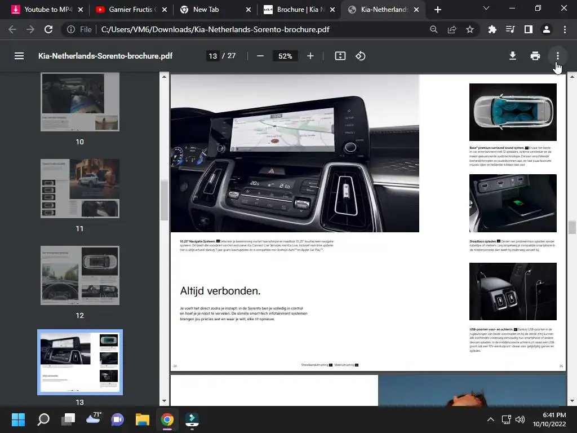Bookmark this tab with the star
The image size is (577, 433).
coord(470,29)
